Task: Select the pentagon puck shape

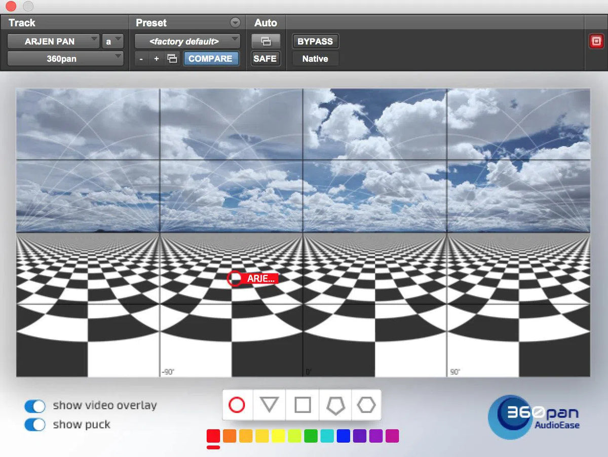Action: [x=334, y=404]
